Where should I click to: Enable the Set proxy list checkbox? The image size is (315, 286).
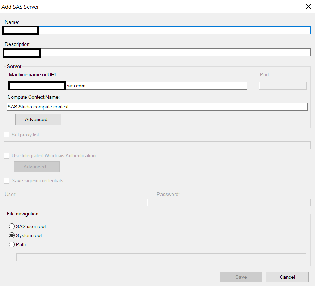(6, 134)
